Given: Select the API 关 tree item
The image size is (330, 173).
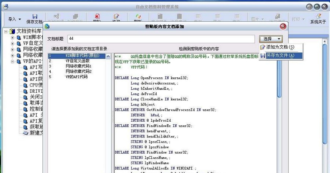Looking at the screenshot, I should click(36, 115).
